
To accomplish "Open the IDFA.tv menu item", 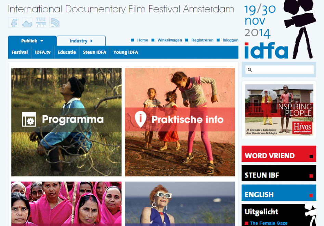I will pyautogui.click(x=43, y=52).
